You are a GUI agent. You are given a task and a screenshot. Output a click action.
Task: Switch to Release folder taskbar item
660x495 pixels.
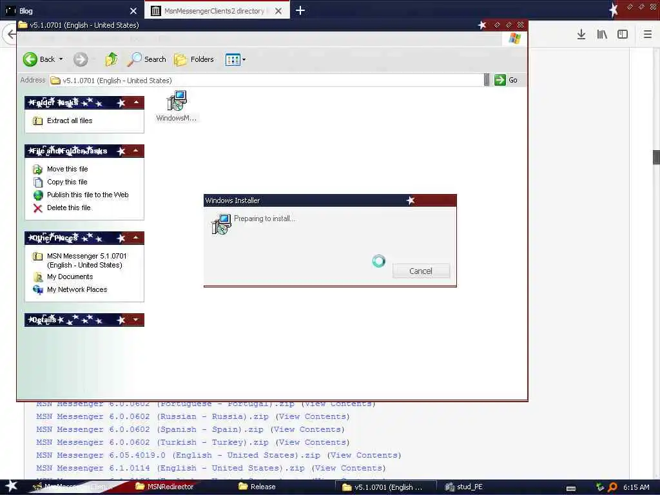(257, 487)
